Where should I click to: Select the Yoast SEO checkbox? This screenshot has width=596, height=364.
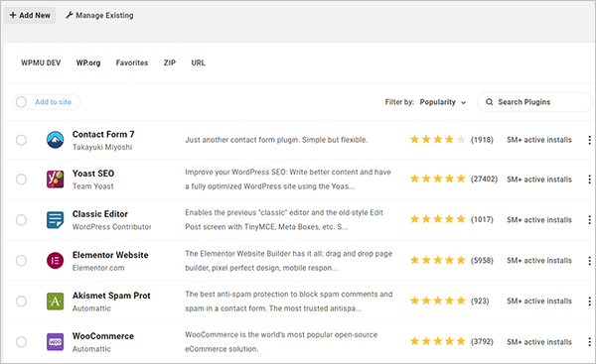click(21, 180)
